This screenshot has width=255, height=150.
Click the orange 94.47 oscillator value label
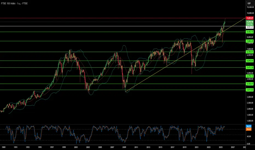point(249,129)
